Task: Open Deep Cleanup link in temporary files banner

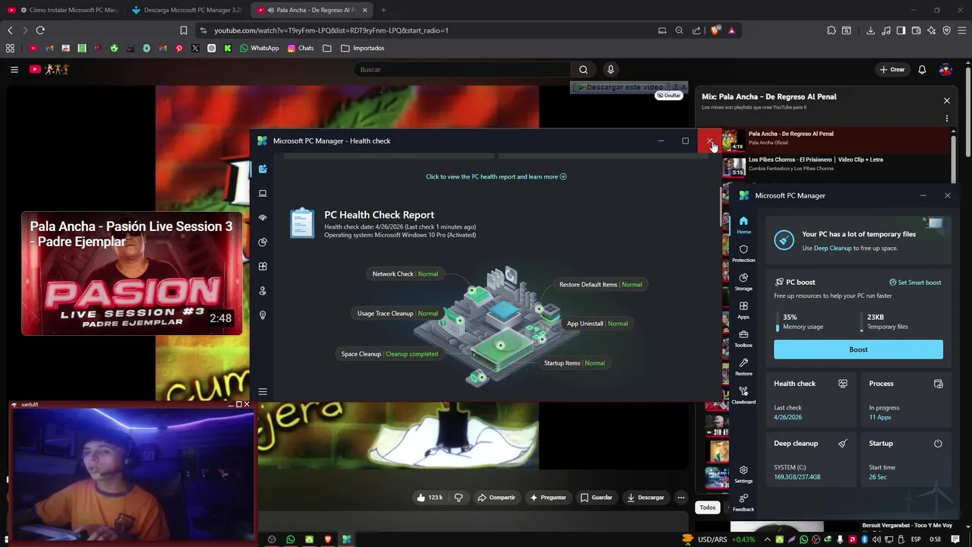Action: click(833, 248)
